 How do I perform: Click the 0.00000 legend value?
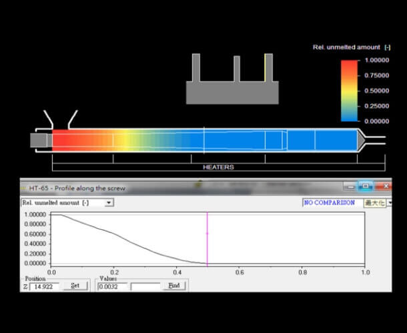pyautogui.click(x=376, y=121)
